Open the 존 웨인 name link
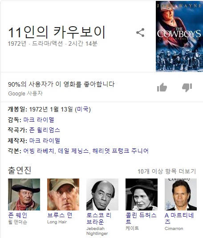 18,215
